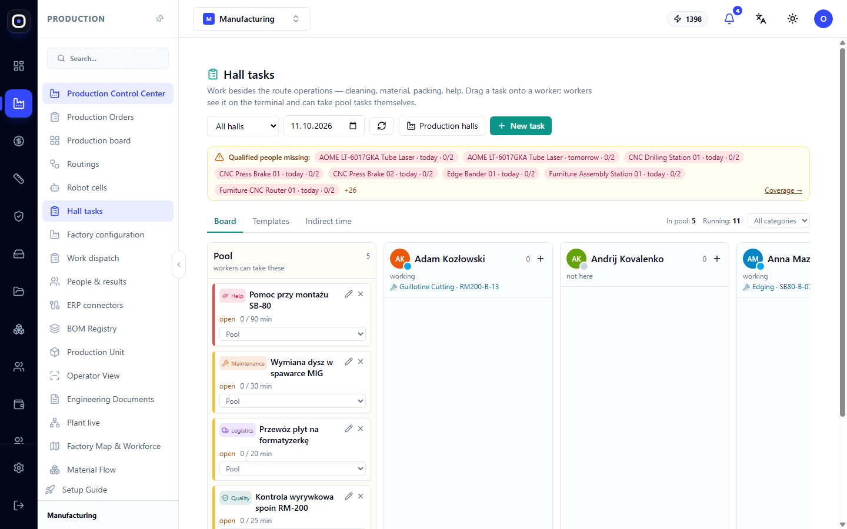Select the Board tab
The height and width of the screenshot is (529, 847).
[x=225, y=222]
